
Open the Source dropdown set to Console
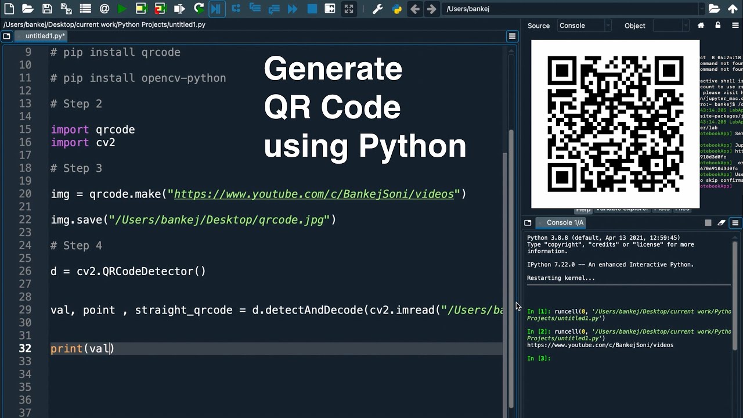click(584, 26)
